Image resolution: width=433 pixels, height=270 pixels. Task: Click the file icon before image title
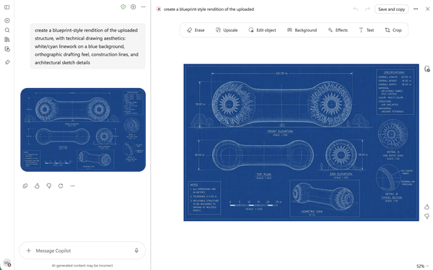tap(159, 9)
